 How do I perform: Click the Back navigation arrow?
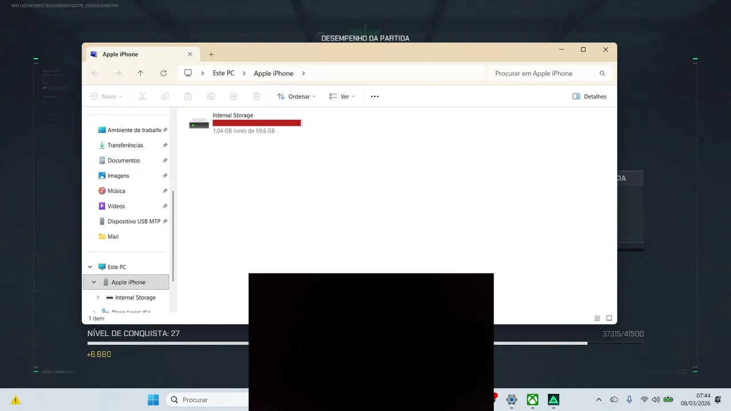[95, 73]
